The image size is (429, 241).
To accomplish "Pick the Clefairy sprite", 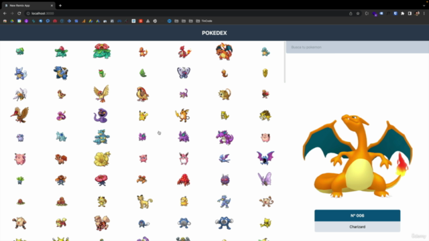I will (265, 137).
